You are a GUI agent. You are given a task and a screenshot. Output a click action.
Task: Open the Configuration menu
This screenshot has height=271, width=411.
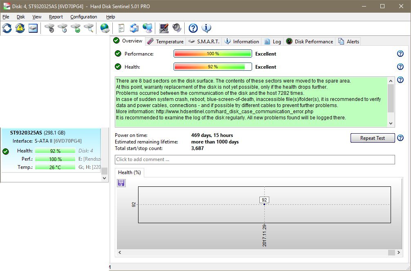click(x=84, y=17)
